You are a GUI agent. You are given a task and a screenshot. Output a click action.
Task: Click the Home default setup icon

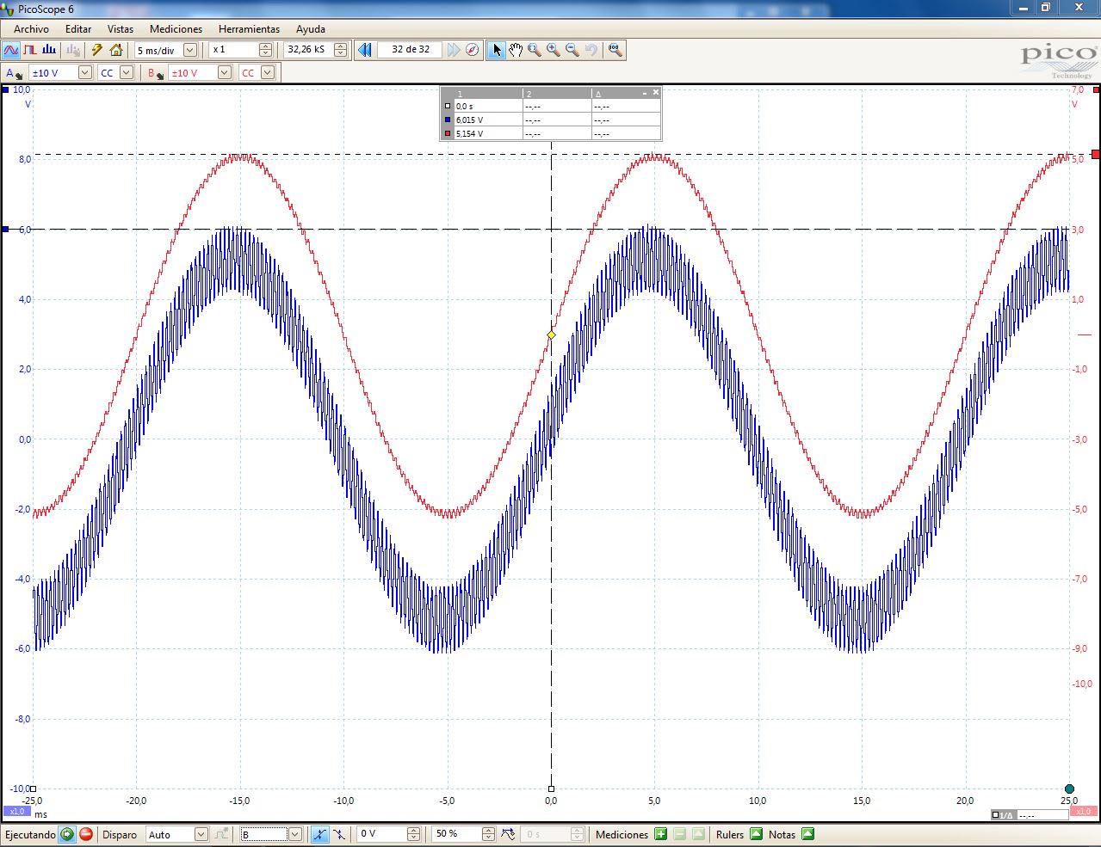116,50
